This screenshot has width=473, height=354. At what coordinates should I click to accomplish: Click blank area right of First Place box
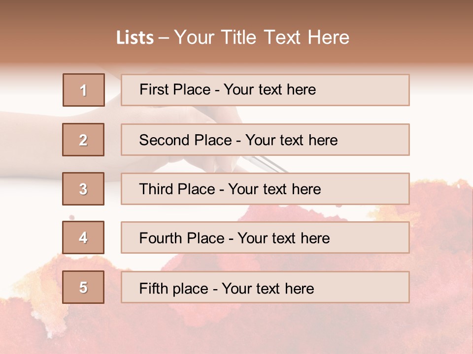coord(441,90)
